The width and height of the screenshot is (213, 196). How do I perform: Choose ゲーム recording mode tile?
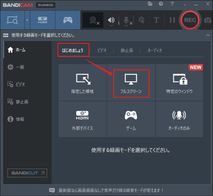[131, 119]
